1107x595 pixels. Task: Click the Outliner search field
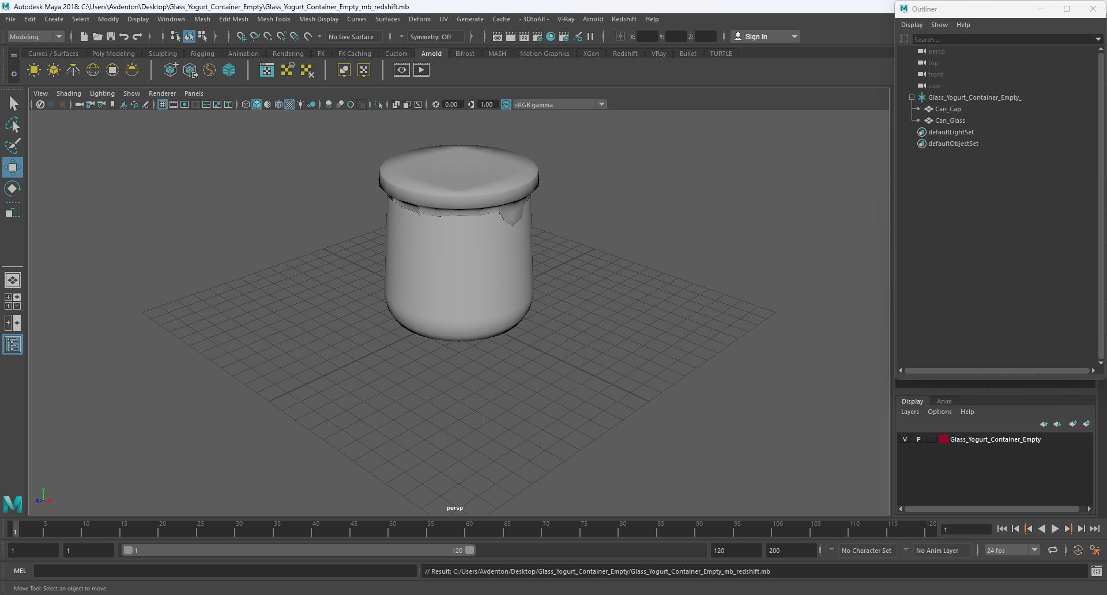tap(1002, 39)
